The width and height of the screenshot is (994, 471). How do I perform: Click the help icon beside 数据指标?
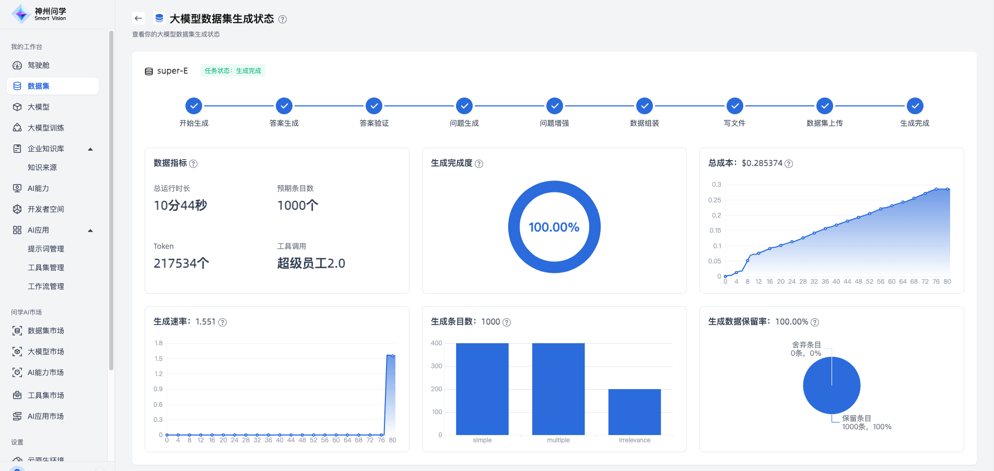click(193, 164)
